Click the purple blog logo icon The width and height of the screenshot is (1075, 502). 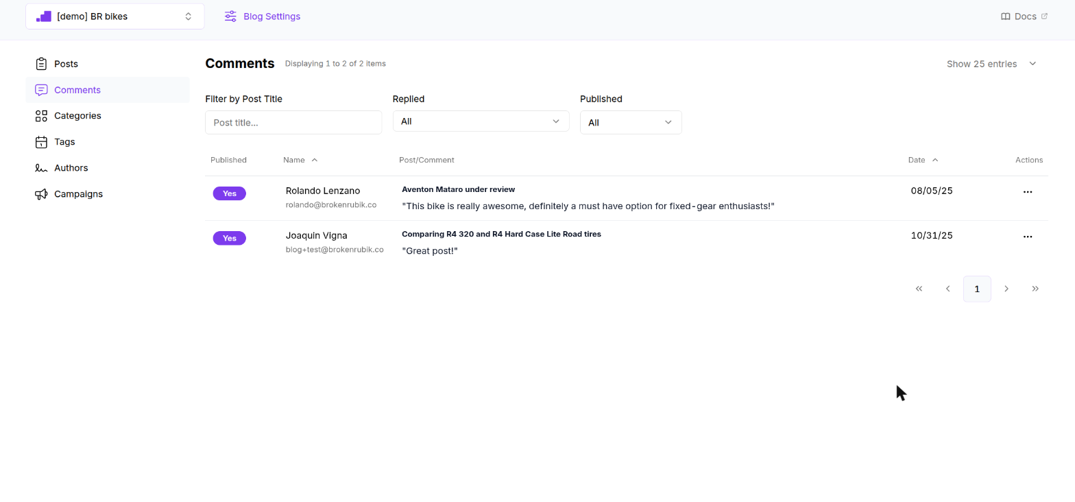point(44,16)
